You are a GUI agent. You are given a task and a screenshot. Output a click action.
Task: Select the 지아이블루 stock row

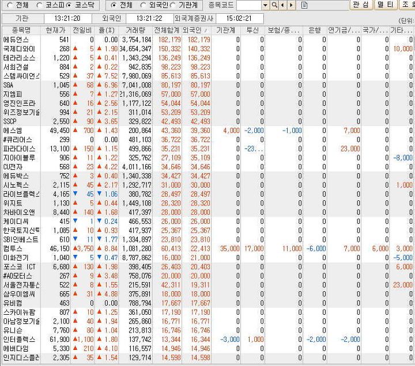point(207,158)
